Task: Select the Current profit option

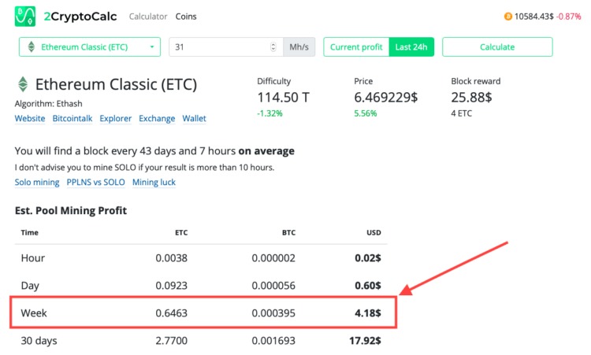Action: click(x=356, y=47)
